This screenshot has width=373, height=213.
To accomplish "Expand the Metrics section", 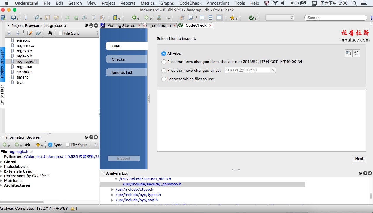I will 1,180.
